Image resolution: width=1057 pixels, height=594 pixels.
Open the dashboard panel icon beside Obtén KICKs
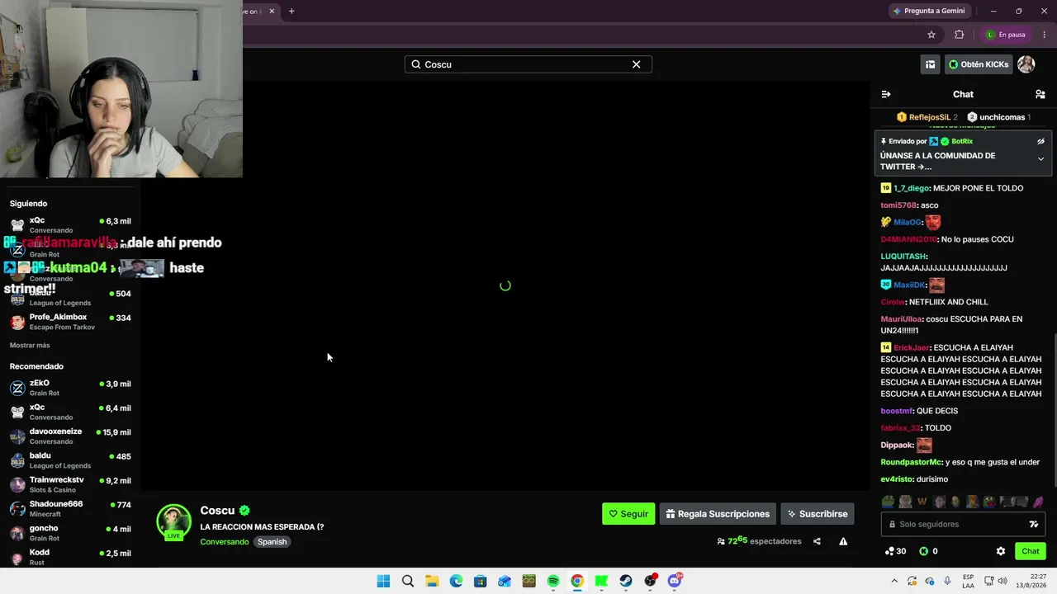tap(930, 64)
